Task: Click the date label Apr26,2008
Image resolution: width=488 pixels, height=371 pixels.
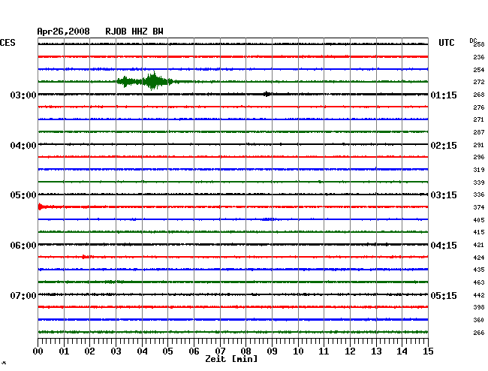Action: [63, 32]
